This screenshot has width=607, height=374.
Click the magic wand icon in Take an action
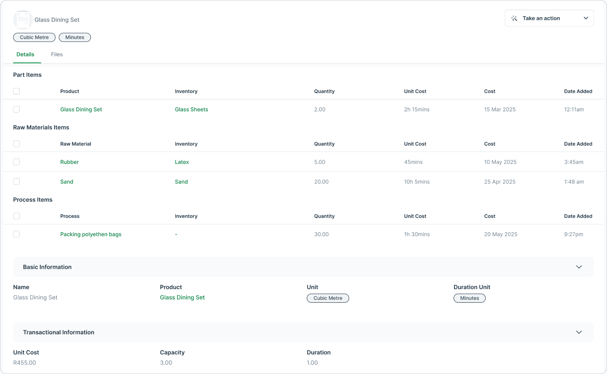(514, 18)
